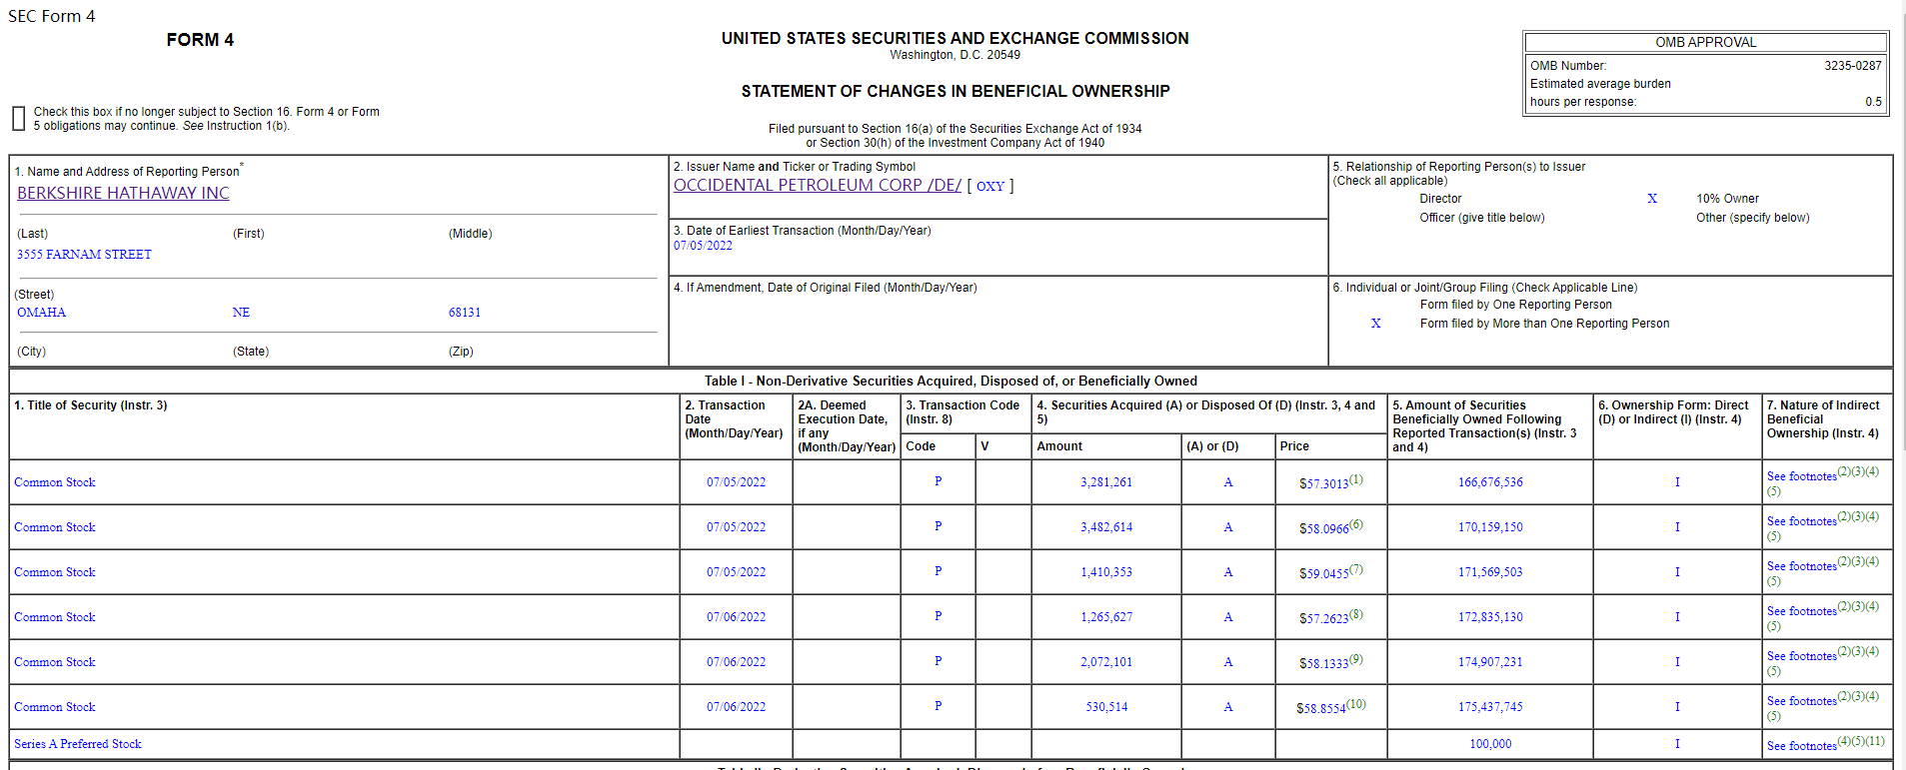Screen dimensions: 1906x770
Task: Click the price '$58.0966'
Action: click(x=1323, y=529)
